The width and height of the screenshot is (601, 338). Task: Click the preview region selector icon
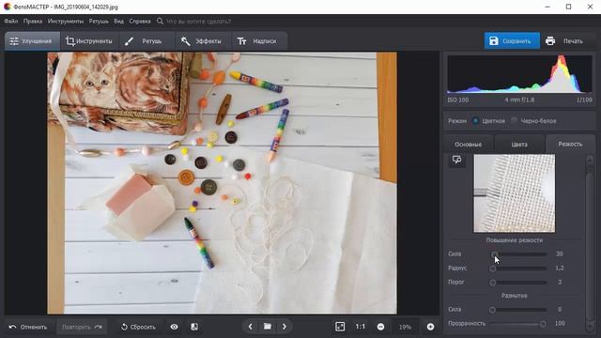tap(456, 160)
